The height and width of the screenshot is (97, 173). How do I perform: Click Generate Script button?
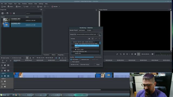coord(85,65)
